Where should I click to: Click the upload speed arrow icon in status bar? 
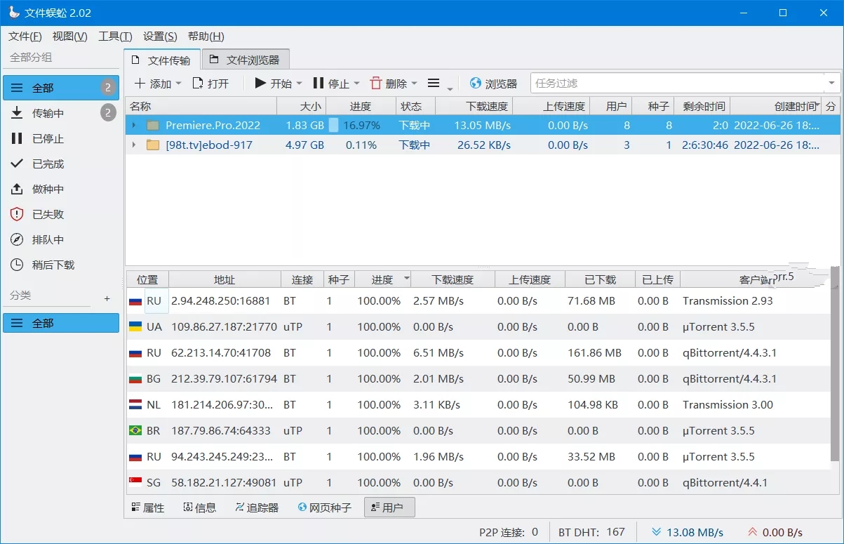click(x=753, y=532)
